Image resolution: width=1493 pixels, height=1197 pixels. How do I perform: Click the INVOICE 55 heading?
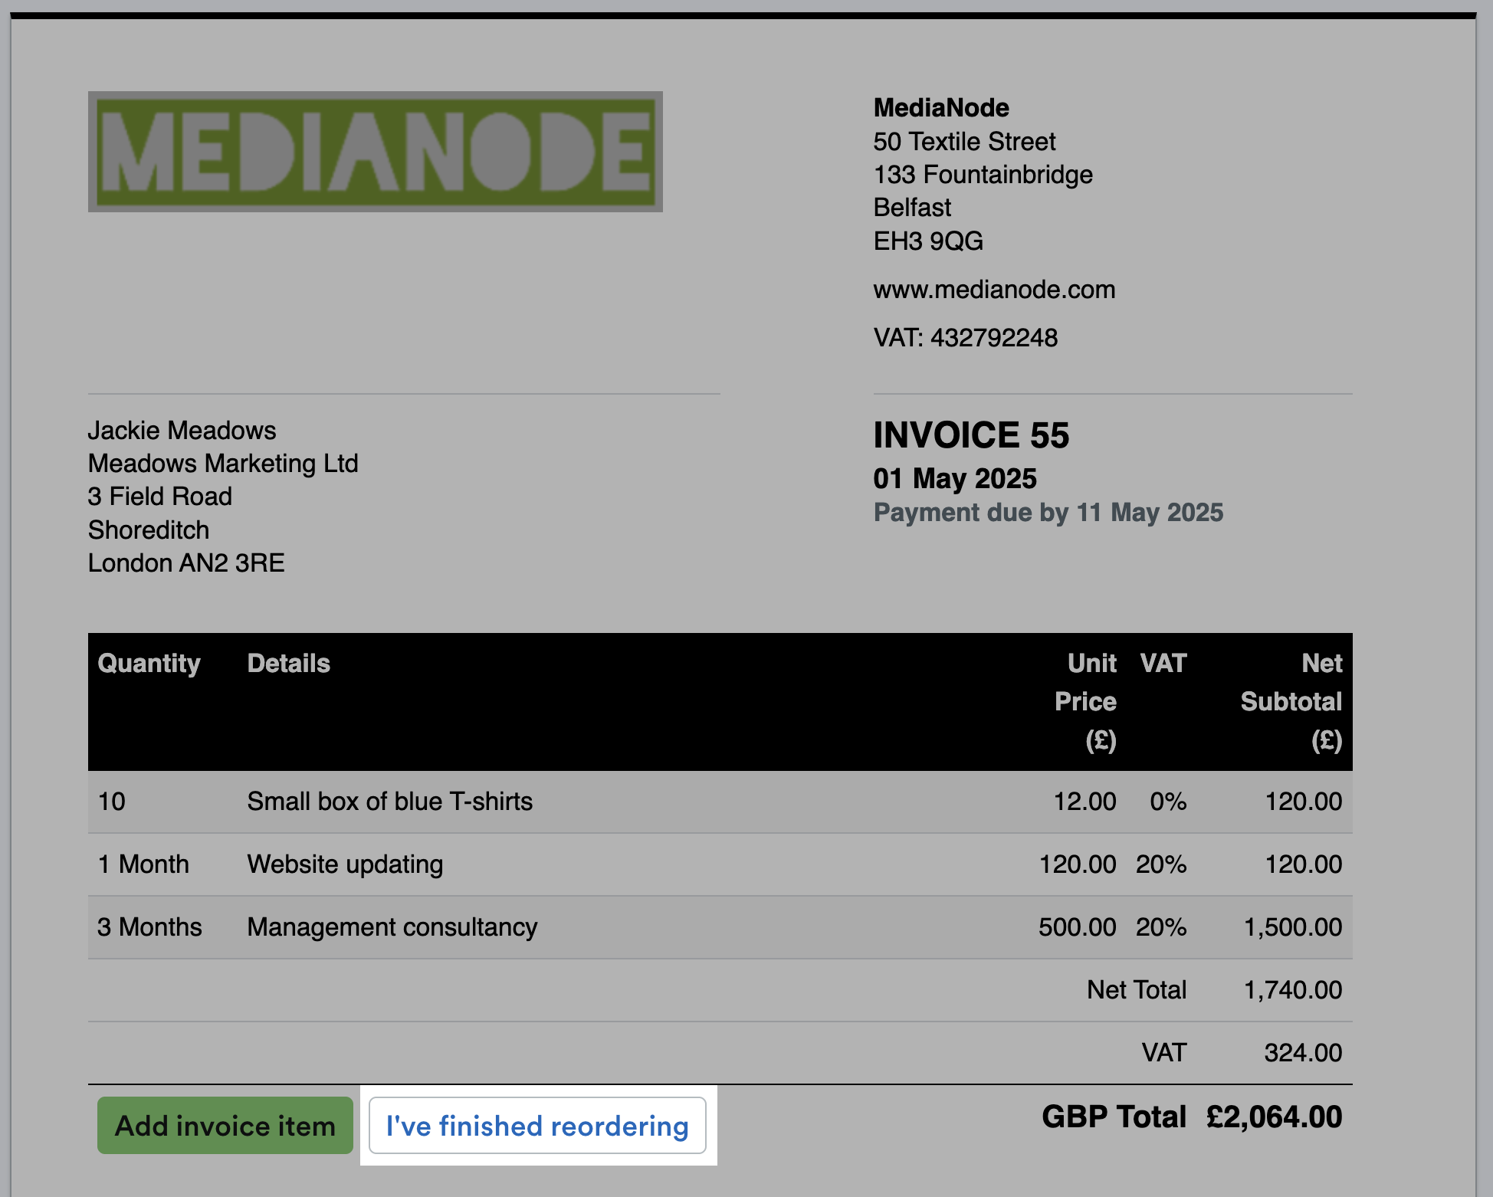pos(971,435)
